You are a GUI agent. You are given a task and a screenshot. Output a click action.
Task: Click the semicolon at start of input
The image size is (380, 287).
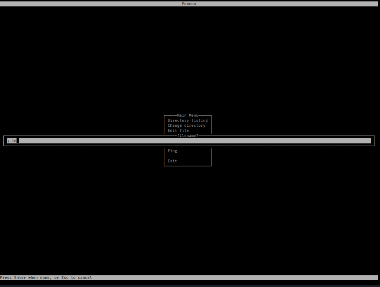(8, 141)
